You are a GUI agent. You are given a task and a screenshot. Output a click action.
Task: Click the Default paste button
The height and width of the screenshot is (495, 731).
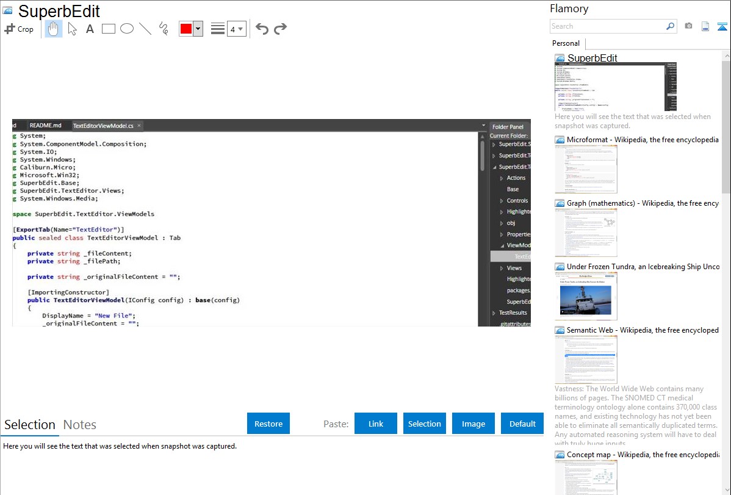click(522, 424)
